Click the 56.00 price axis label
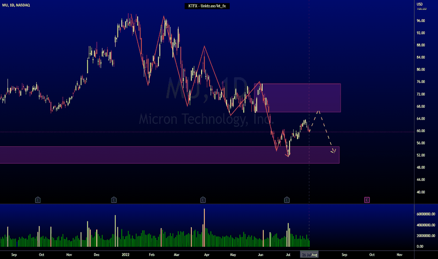Image resolution: width=438 pixels, height=259 pixels. [x=421, y=143]
